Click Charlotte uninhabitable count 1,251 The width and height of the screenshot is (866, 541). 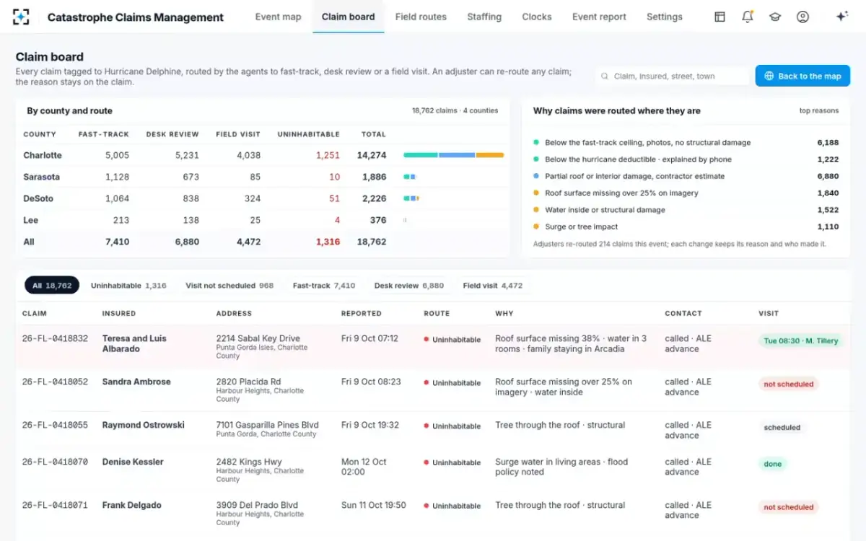pos(328,155)
